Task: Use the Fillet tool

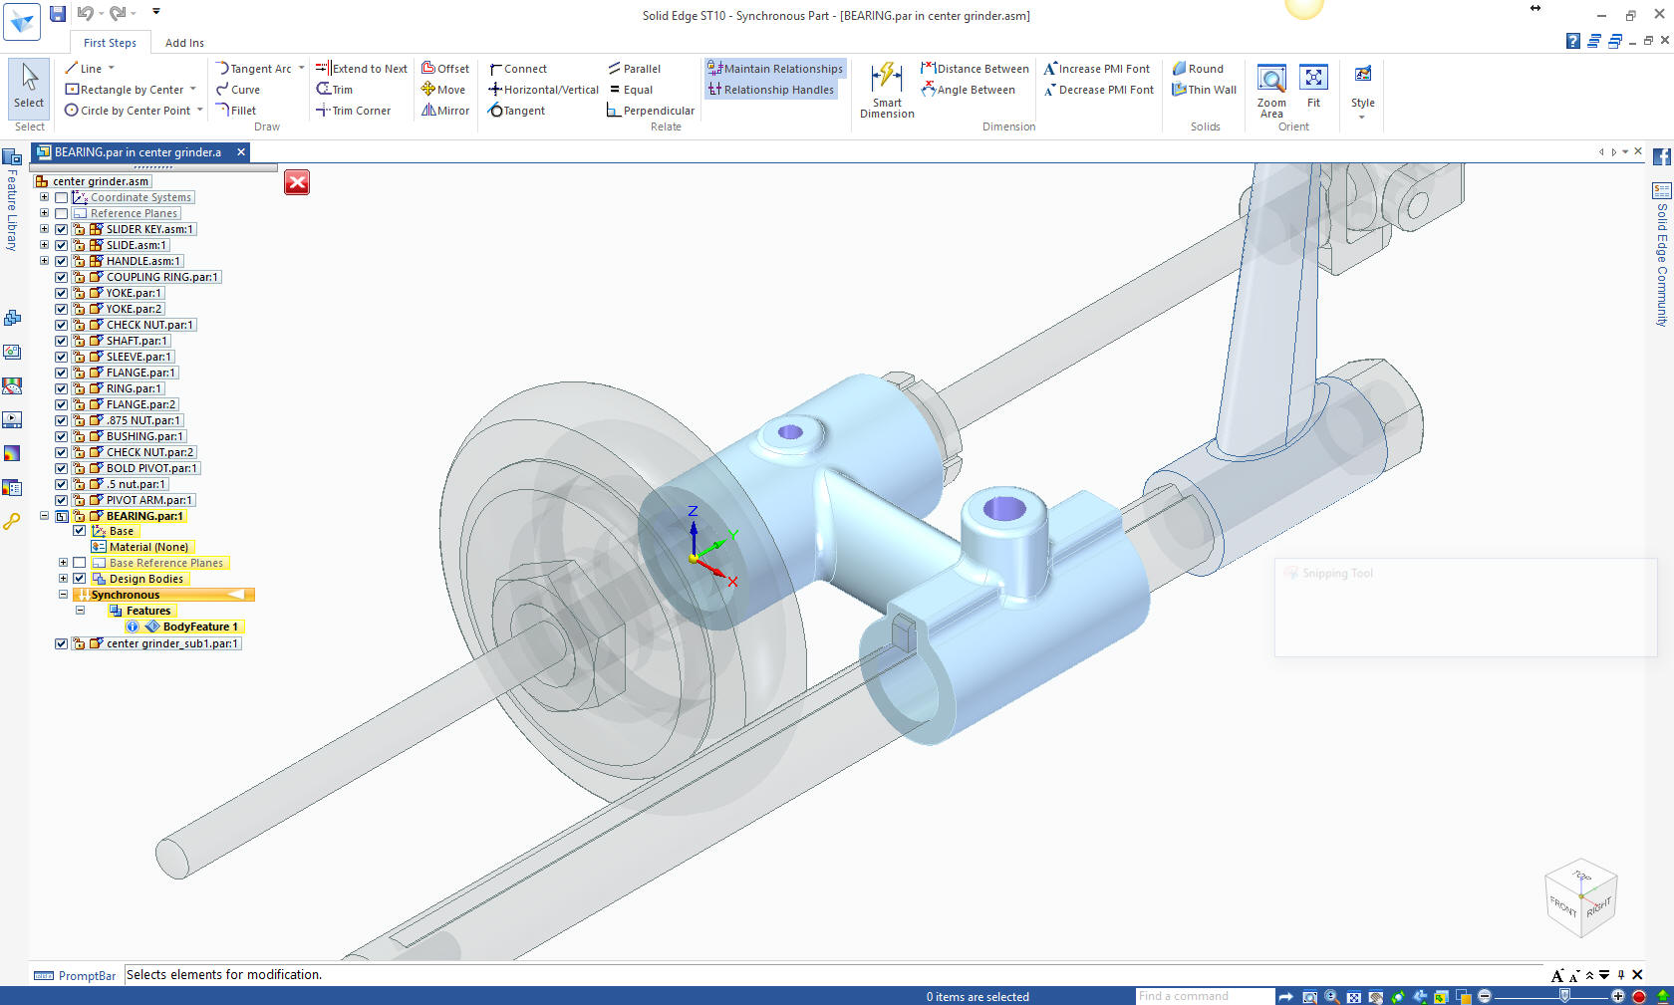Action: pos(236,111)
